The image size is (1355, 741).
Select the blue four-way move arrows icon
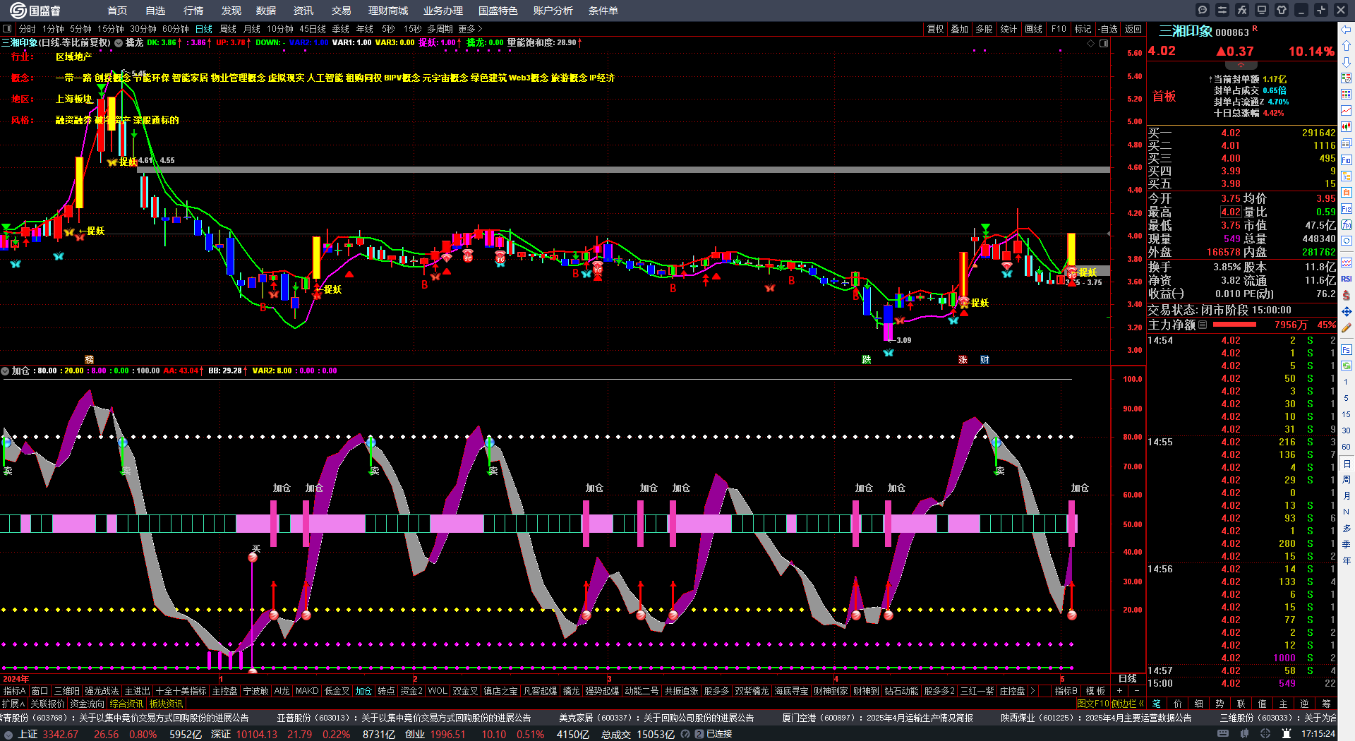pyautogui.click(x=1347, y=311)
